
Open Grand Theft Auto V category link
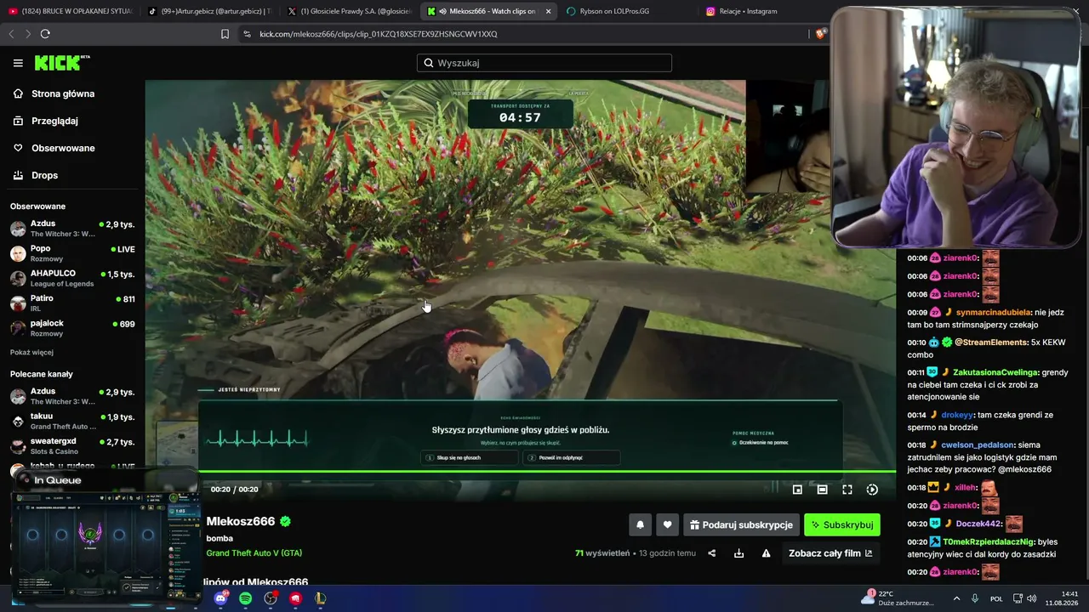[x=254, y=553]
